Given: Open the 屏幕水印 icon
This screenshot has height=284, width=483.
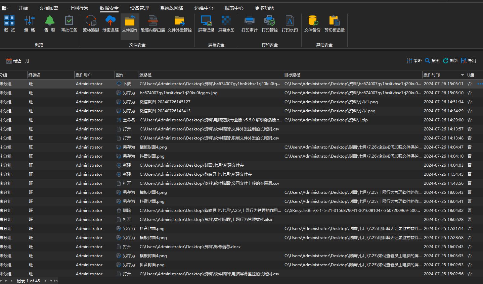Looking at the screenshot, I should (x=226, y=24).
